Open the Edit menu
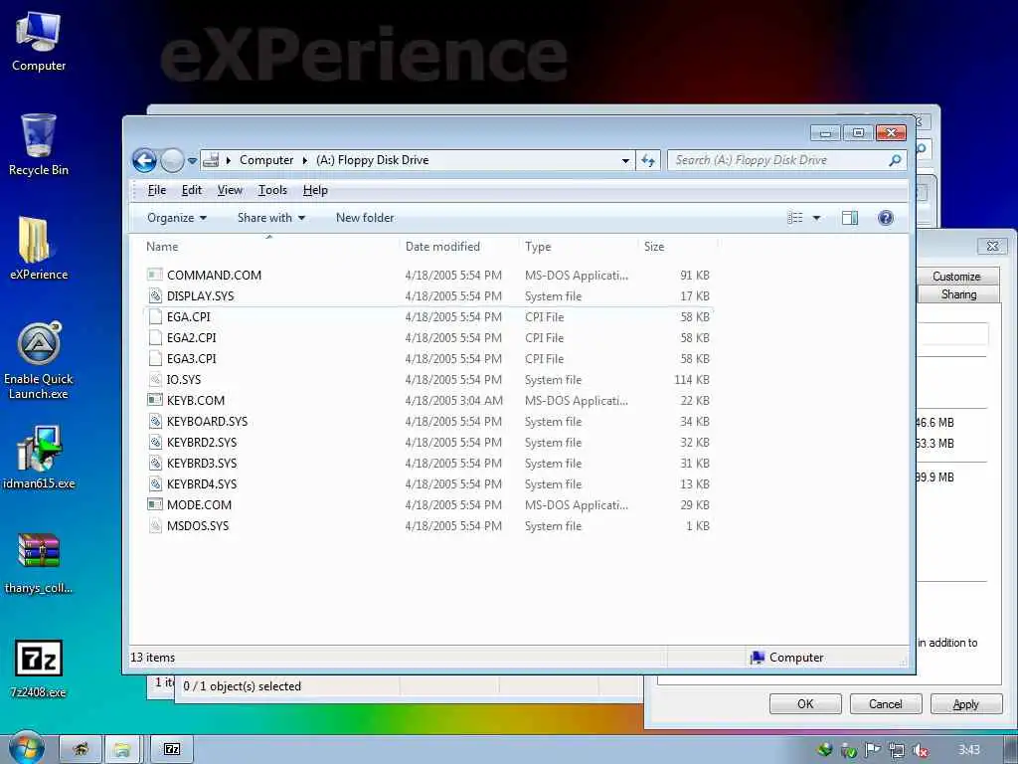The image size is (1018, 764). 192,190
